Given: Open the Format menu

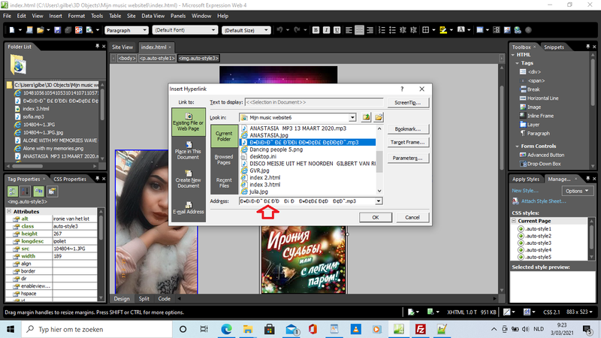Looking at the screenshot, I should [x=76, y=15].
